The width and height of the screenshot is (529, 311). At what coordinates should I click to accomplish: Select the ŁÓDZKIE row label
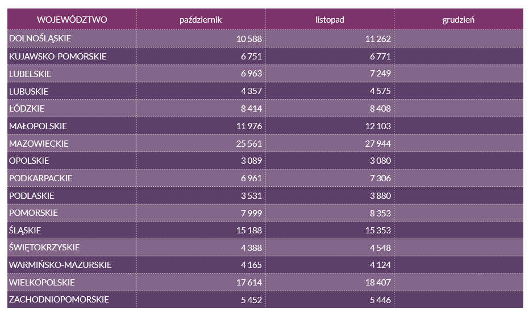pyautogui.click(x=27, y=108)
